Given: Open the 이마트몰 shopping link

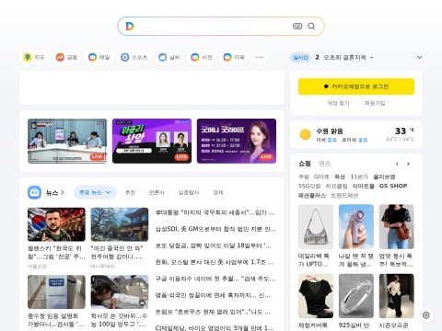Looking at the screenshot, I should point(363,186).
